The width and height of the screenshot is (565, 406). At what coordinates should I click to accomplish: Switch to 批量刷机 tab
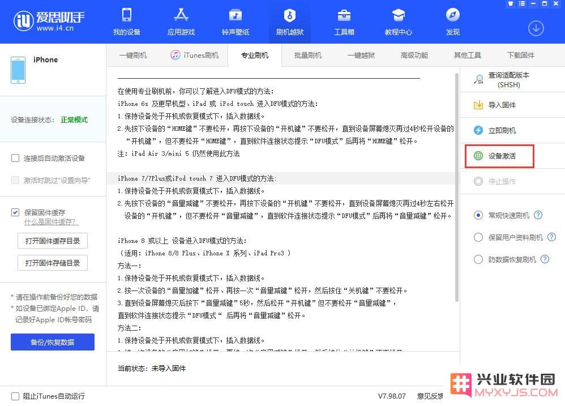pyautogui.click(x=308, y=55)
